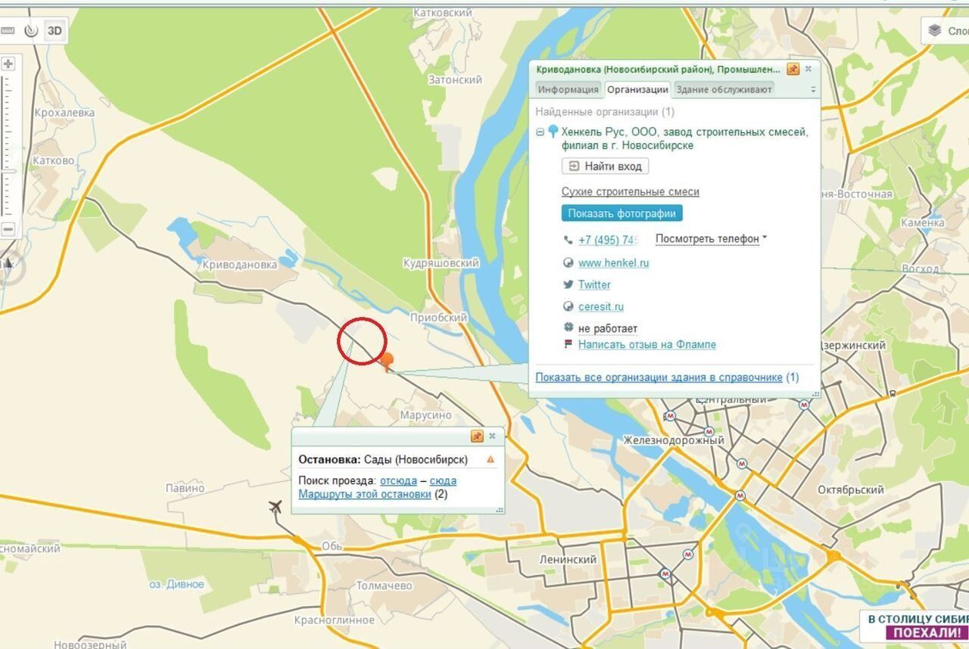This screenshot has height=649, width=969.
Task: Zoom out with the minus button
Action: (8, 229)
